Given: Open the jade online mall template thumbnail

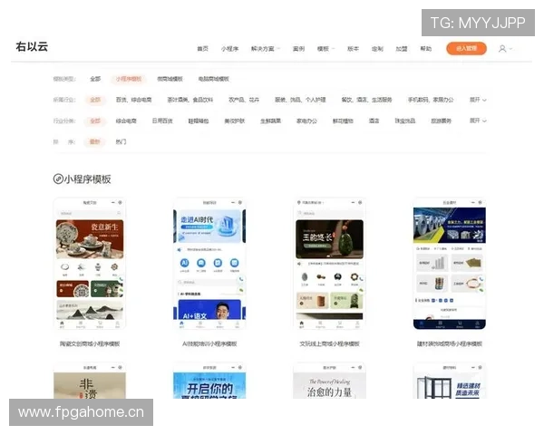Looking at the screenshot, I should pyautogui.click(x=330, y=264).
